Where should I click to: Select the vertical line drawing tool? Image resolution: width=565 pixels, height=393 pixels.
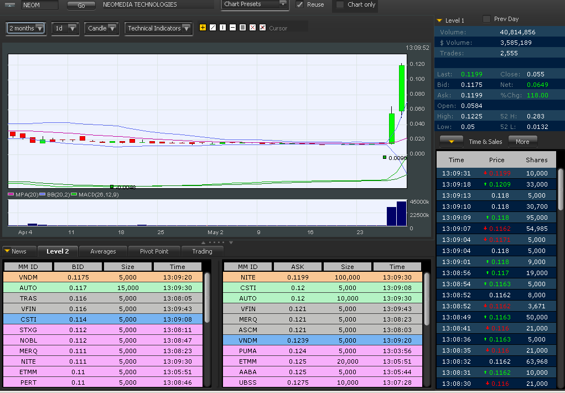point(222,28)
